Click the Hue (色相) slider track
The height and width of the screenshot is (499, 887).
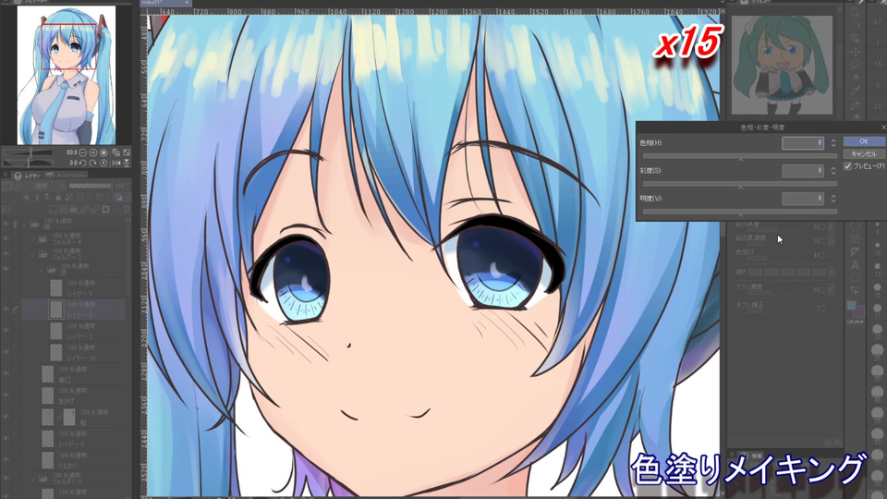point(740,155)
